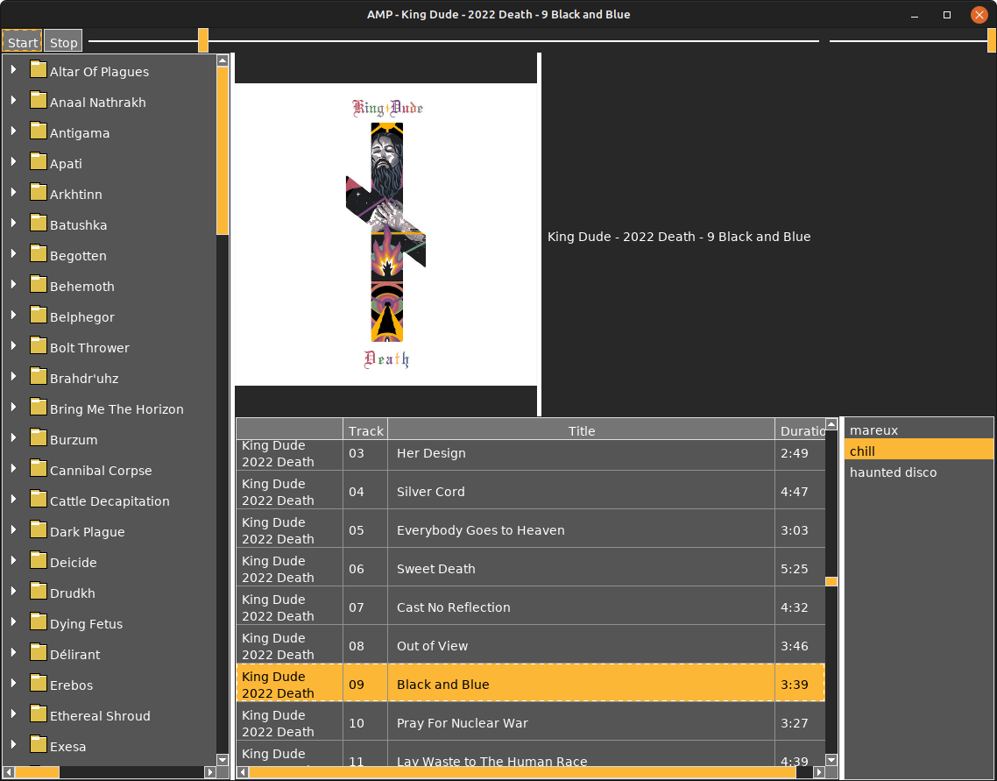Click the Drudkh folder icon
Viewport: 997px width, 781px height.
[39, 590]
